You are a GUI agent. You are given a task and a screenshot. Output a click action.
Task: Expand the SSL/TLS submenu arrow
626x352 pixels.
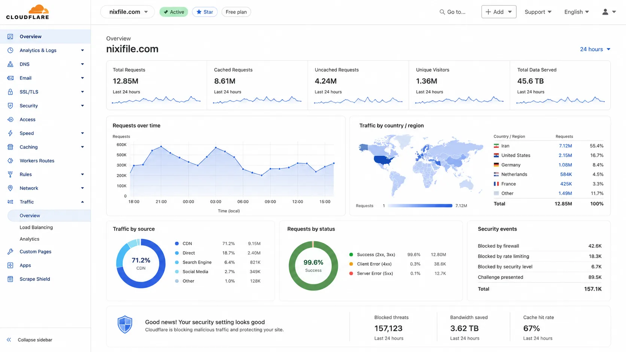click(82, 92)
